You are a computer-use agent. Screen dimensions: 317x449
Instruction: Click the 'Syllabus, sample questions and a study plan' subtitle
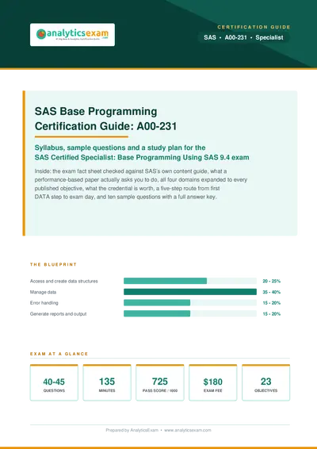tap(142, 152)
